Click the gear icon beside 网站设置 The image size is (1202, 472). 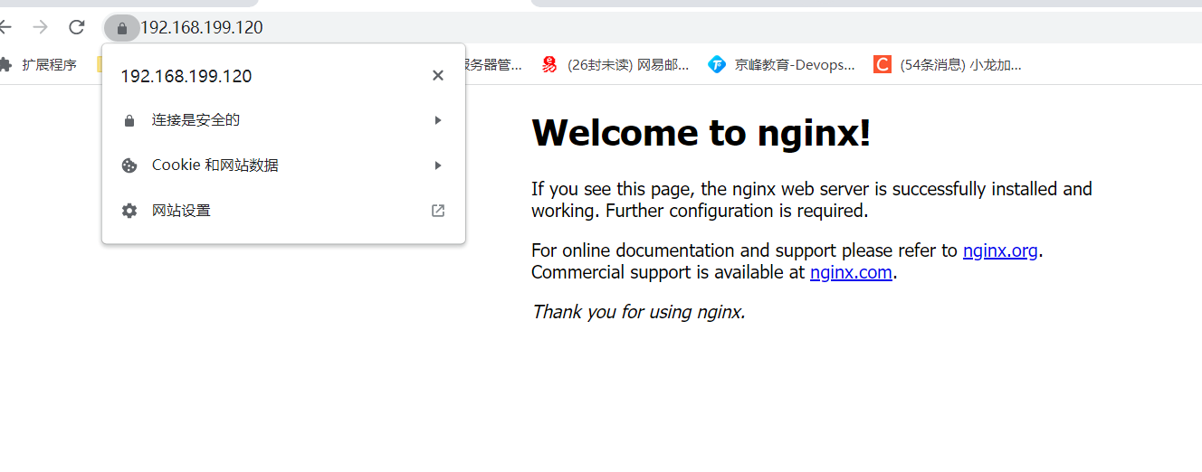129,211
